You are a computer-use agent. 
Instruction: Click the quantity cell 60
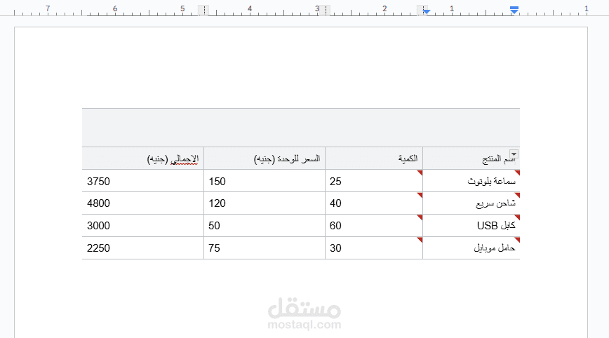point(374,226)
